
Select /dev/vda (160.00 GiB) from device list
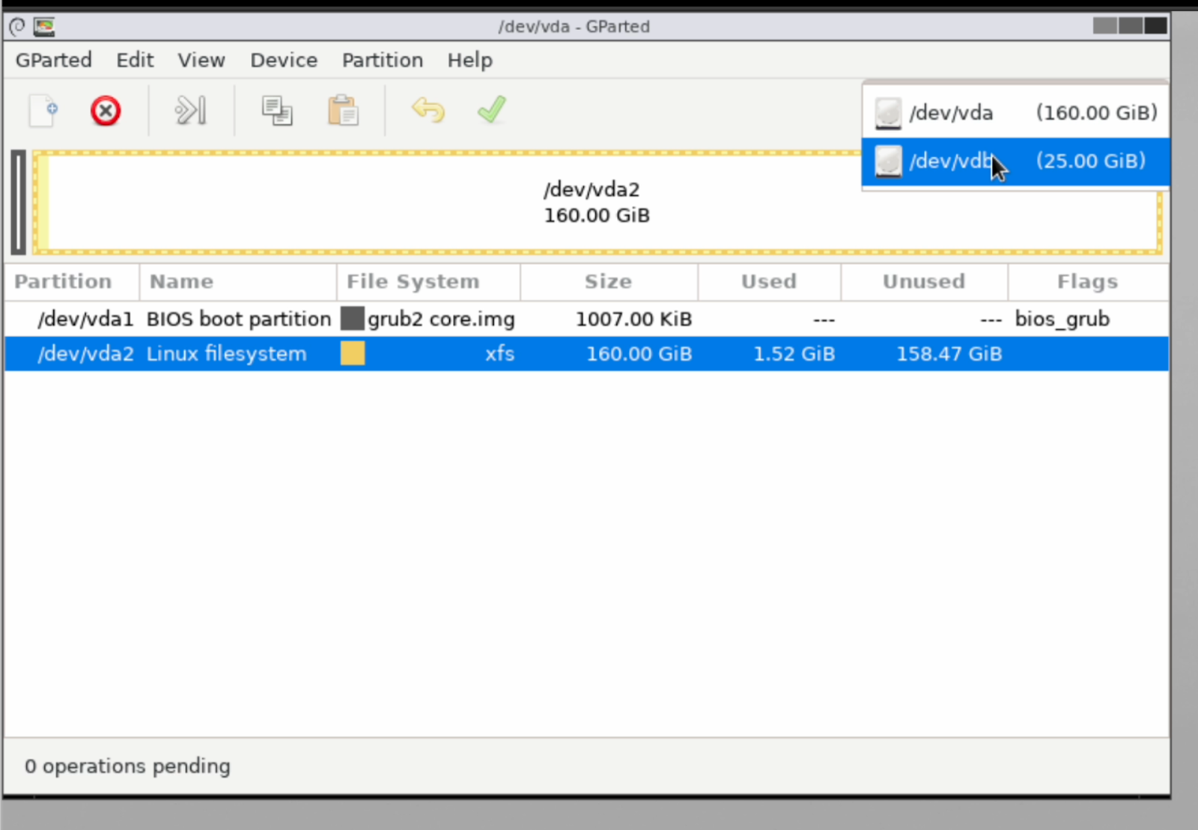tap(1015, 113)
